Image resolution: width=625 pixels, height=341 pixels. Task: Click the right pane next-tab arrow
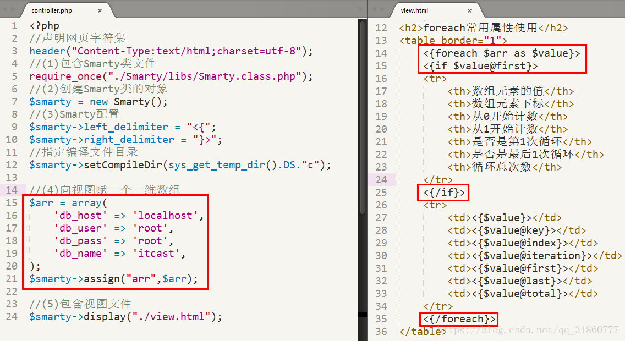click(383, 9)
